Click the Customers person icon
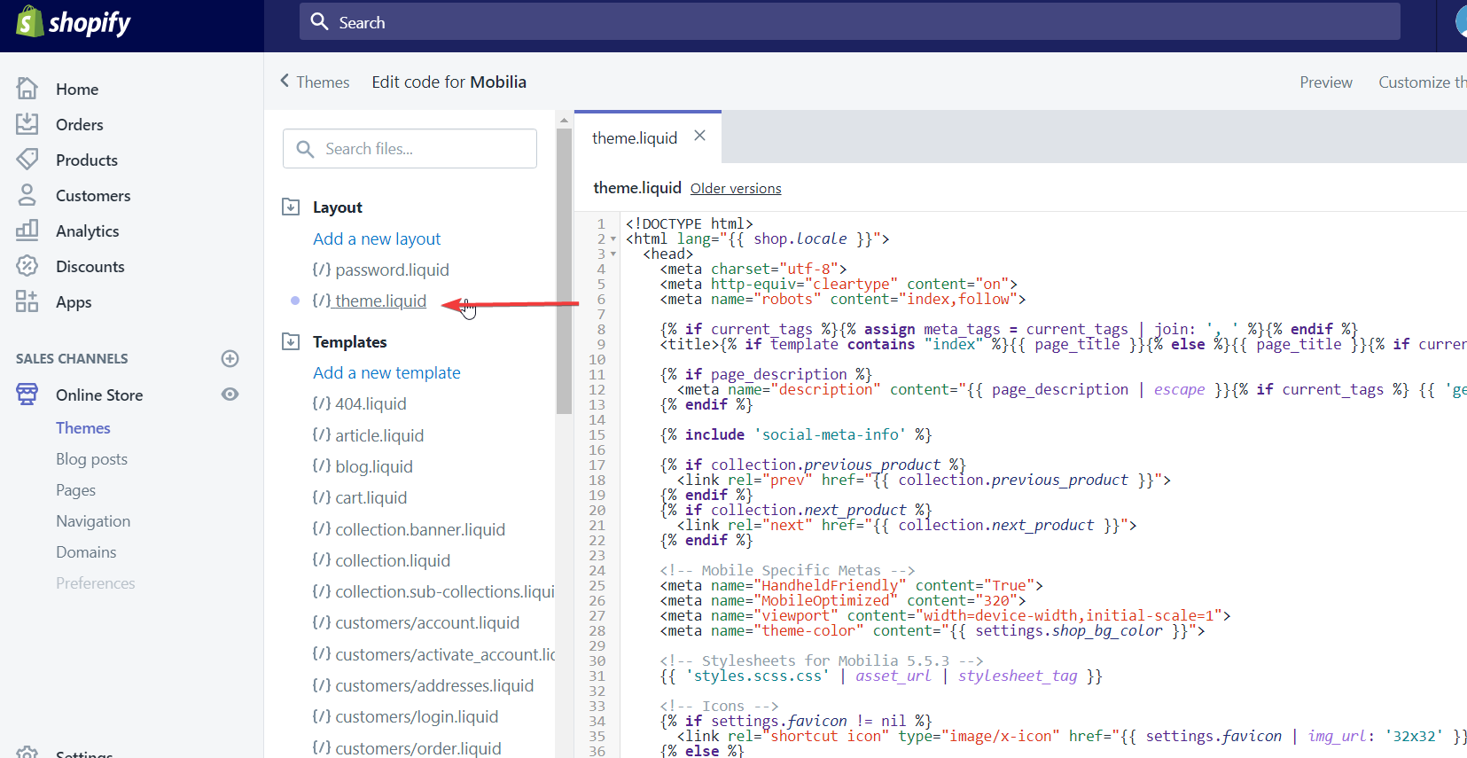Screen dimensions: 1467x758 27,195
